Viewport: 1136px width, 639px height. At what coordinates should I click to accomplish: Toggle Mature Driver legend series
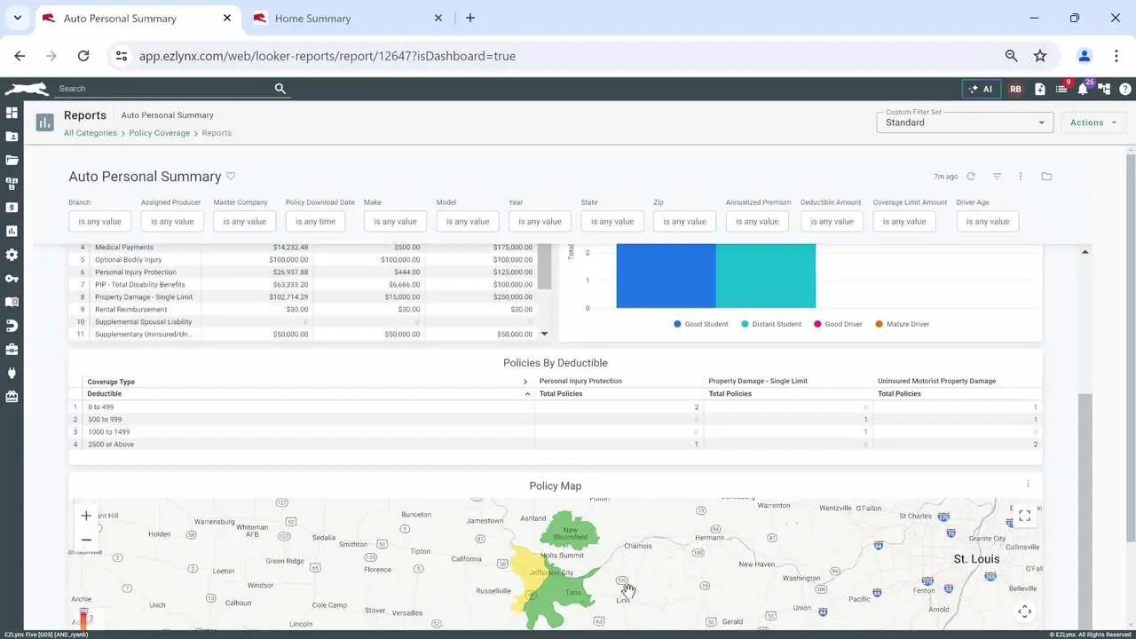click(902, 324)
